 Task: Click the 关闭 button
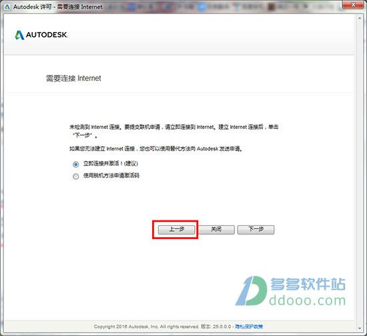(x=216, y=230)
